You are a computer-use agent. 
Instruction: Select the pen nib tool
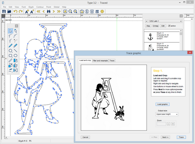tap(15, 31)
